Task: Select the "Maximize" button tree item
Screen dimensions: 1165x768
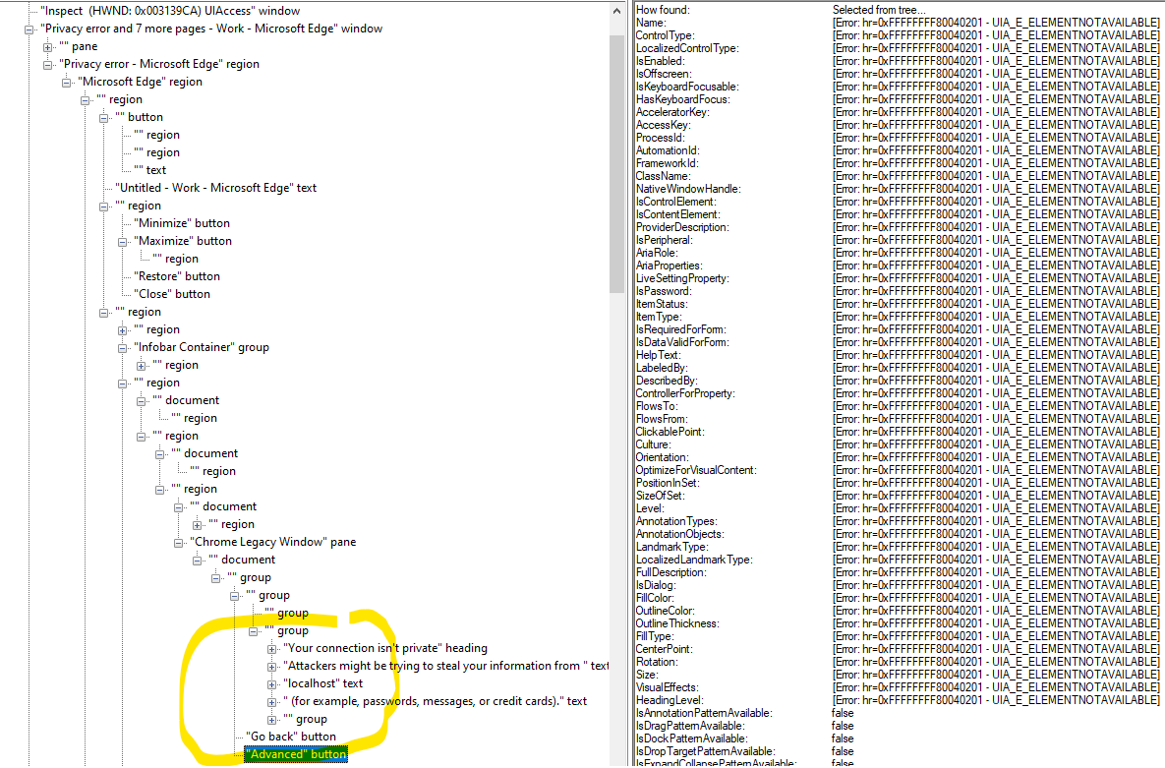Action: click(183, 242)
